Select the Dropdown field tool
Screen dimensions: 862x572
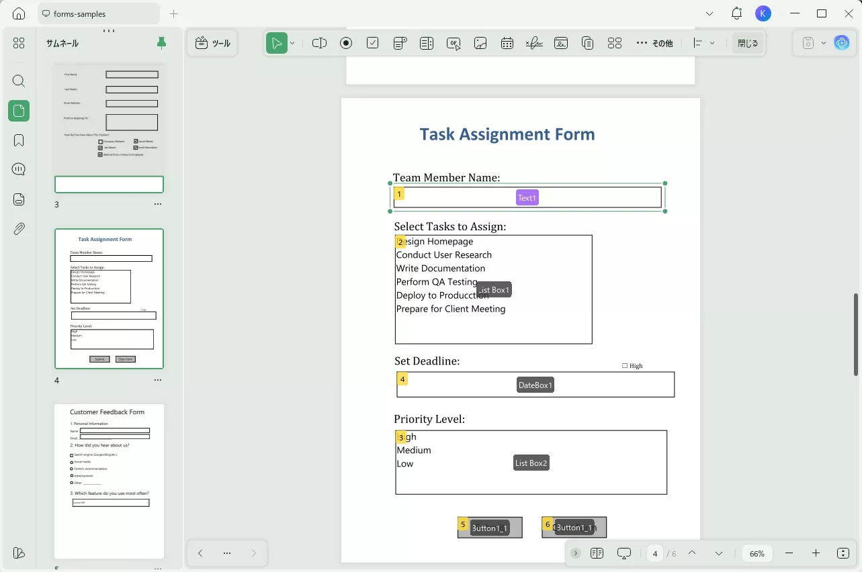click(400, 44)
